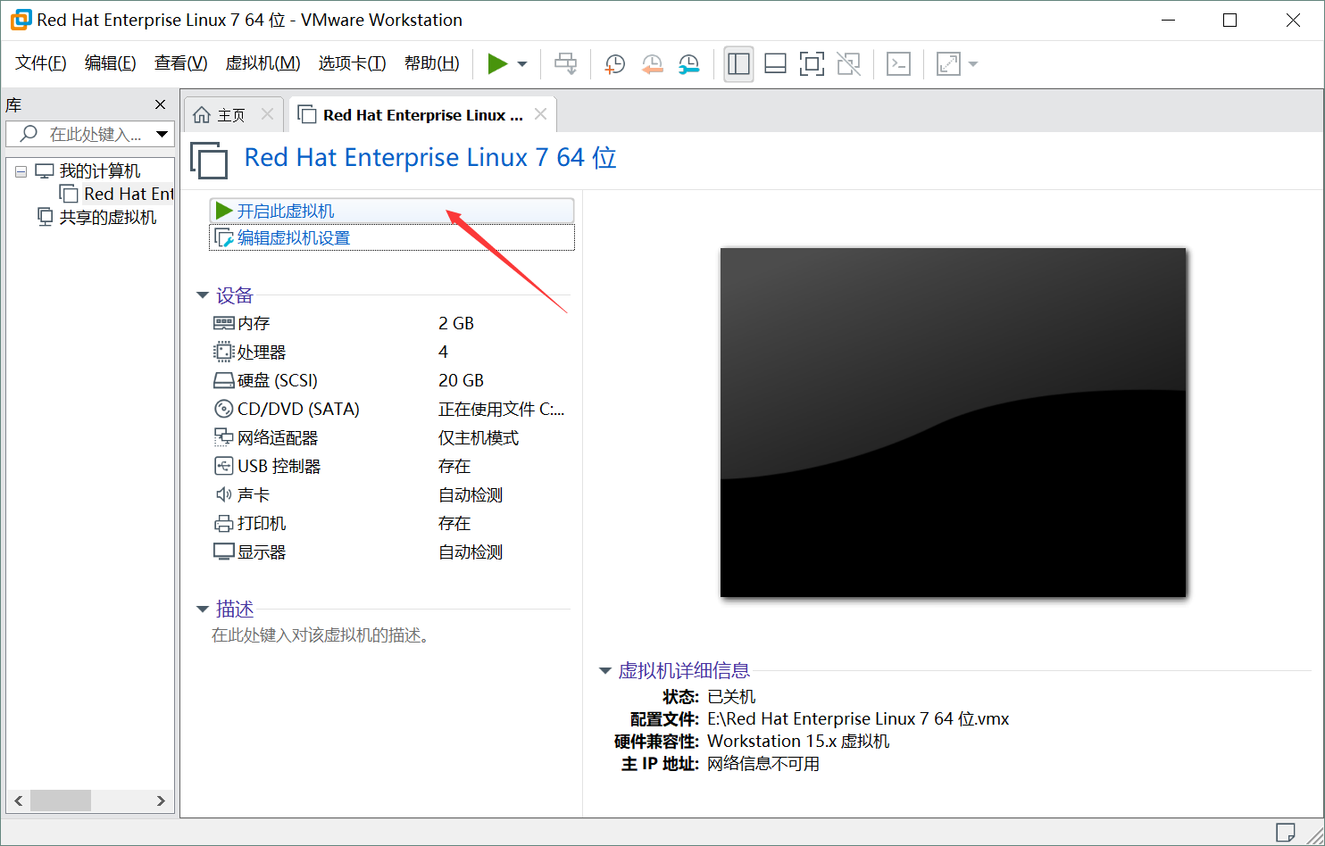Click the USB 控制器 device row
The image size is (1325, 846).
(391, 466)
